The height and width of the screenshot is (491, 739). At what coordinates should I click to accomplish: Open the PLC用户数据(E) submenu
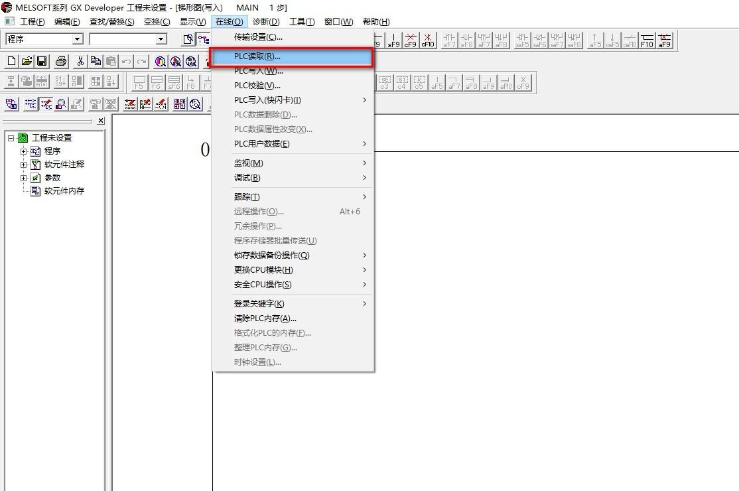pos(293,144)
